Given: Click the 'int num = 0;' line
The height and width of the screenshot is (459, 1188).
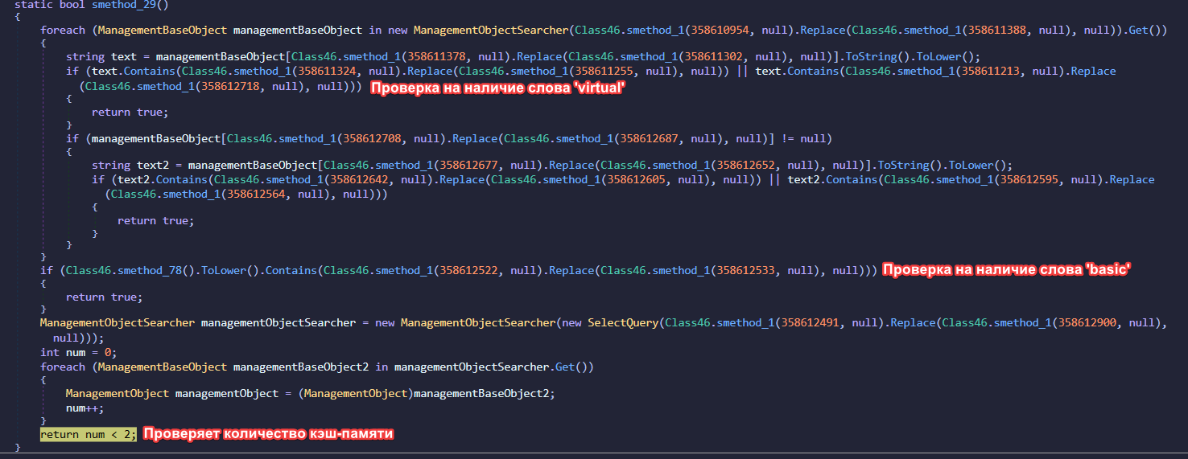Looking at the screenshot, I should click(79, 353).
